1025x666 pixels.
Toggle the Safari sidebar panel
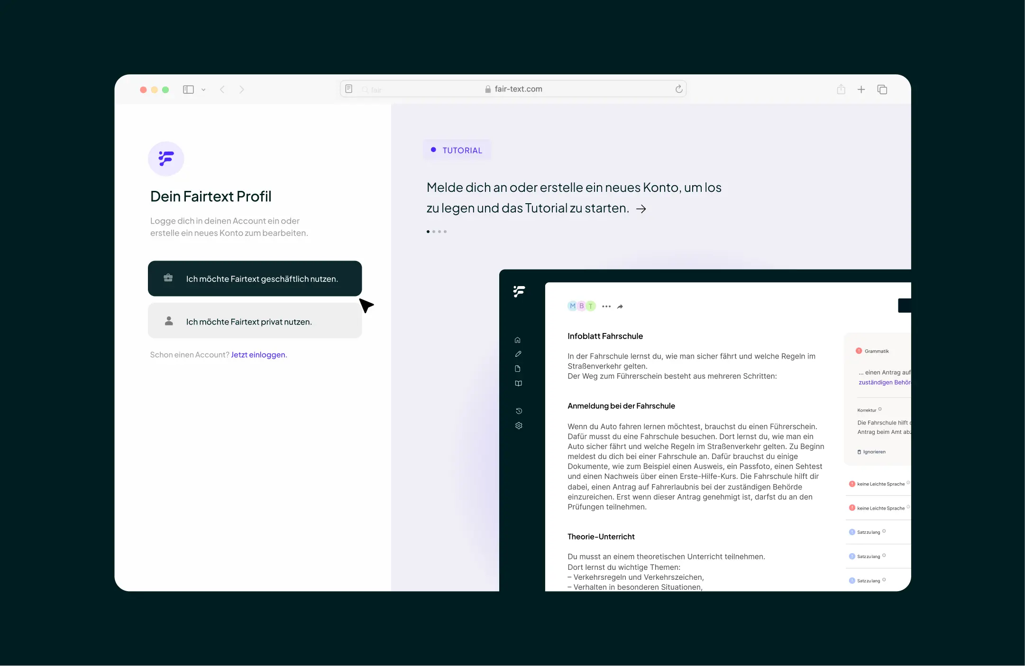coord(188,90)
